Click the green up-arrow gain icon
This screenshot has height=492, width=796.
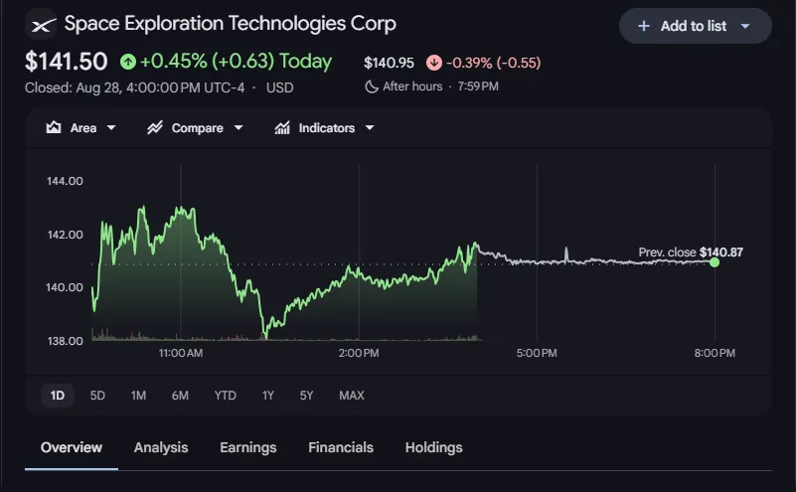coord(128,62)
